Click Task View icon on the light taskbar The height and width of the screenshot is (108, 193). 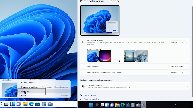(6, 104)
